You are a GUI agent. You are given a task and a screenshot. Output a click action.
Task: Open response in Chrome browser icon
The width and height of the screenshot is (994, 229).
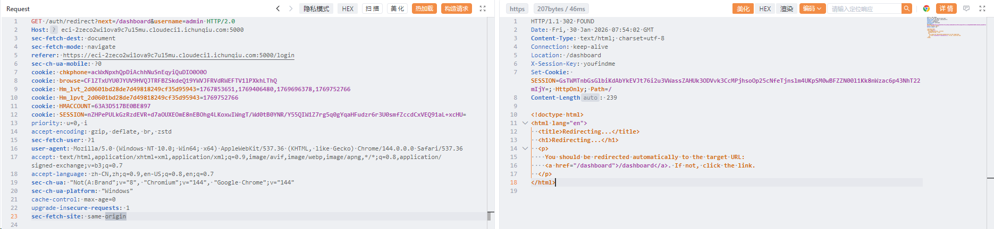[926, 8]
